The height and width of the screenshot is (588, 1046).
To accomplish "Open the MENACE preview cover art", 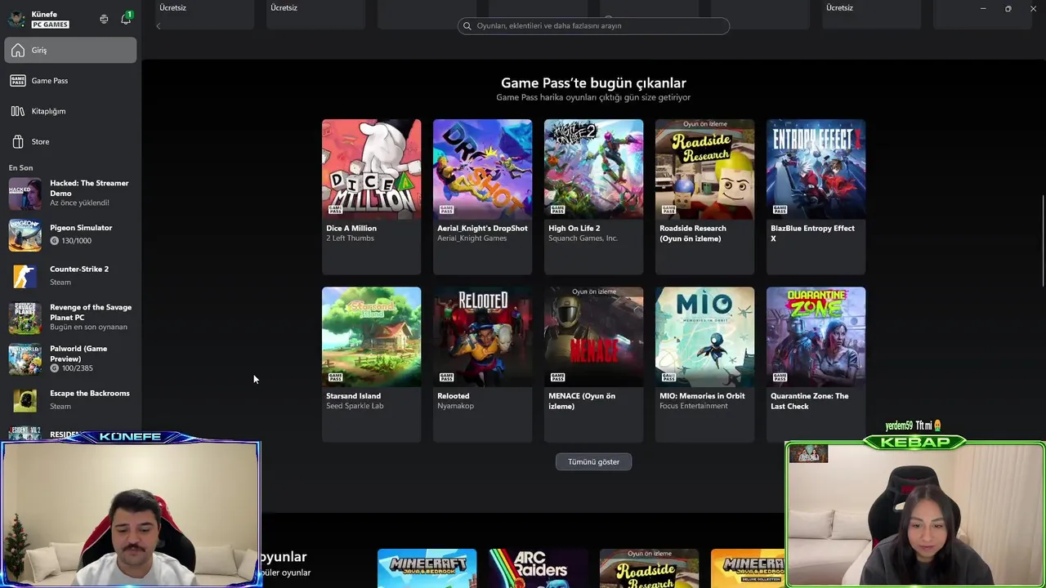I will pyautogui.click(x=594, y=336).
